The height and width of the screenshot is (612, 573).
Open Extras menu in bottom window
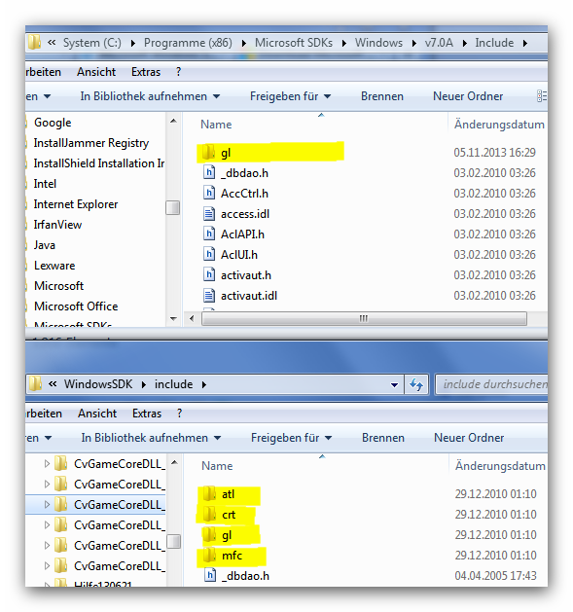click(146, 414)
